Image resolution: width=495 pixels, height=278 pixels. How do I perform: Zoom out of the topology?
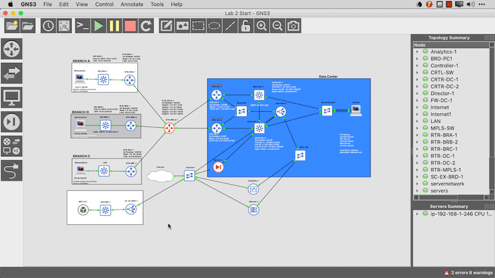tap(277, 26)
